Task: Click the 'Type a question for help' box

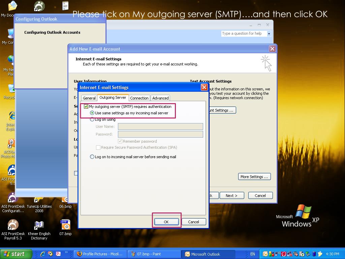Action: (244, 33)
